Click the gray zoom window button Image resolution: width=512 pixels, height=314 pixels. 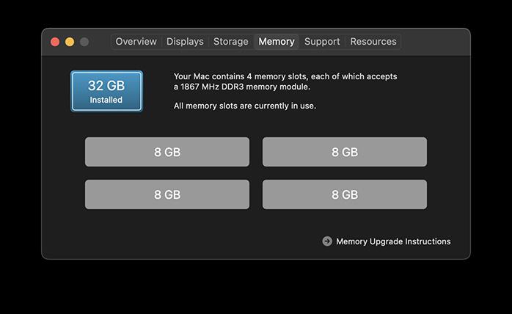click(84, 42)
